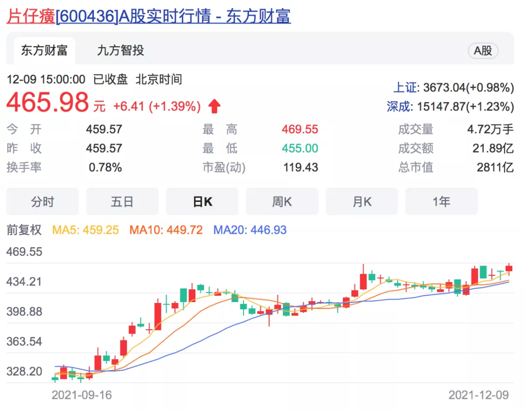Screen dimensions: 525x410
Task: Click the red upward arrow price indicator
Action: 213,104
